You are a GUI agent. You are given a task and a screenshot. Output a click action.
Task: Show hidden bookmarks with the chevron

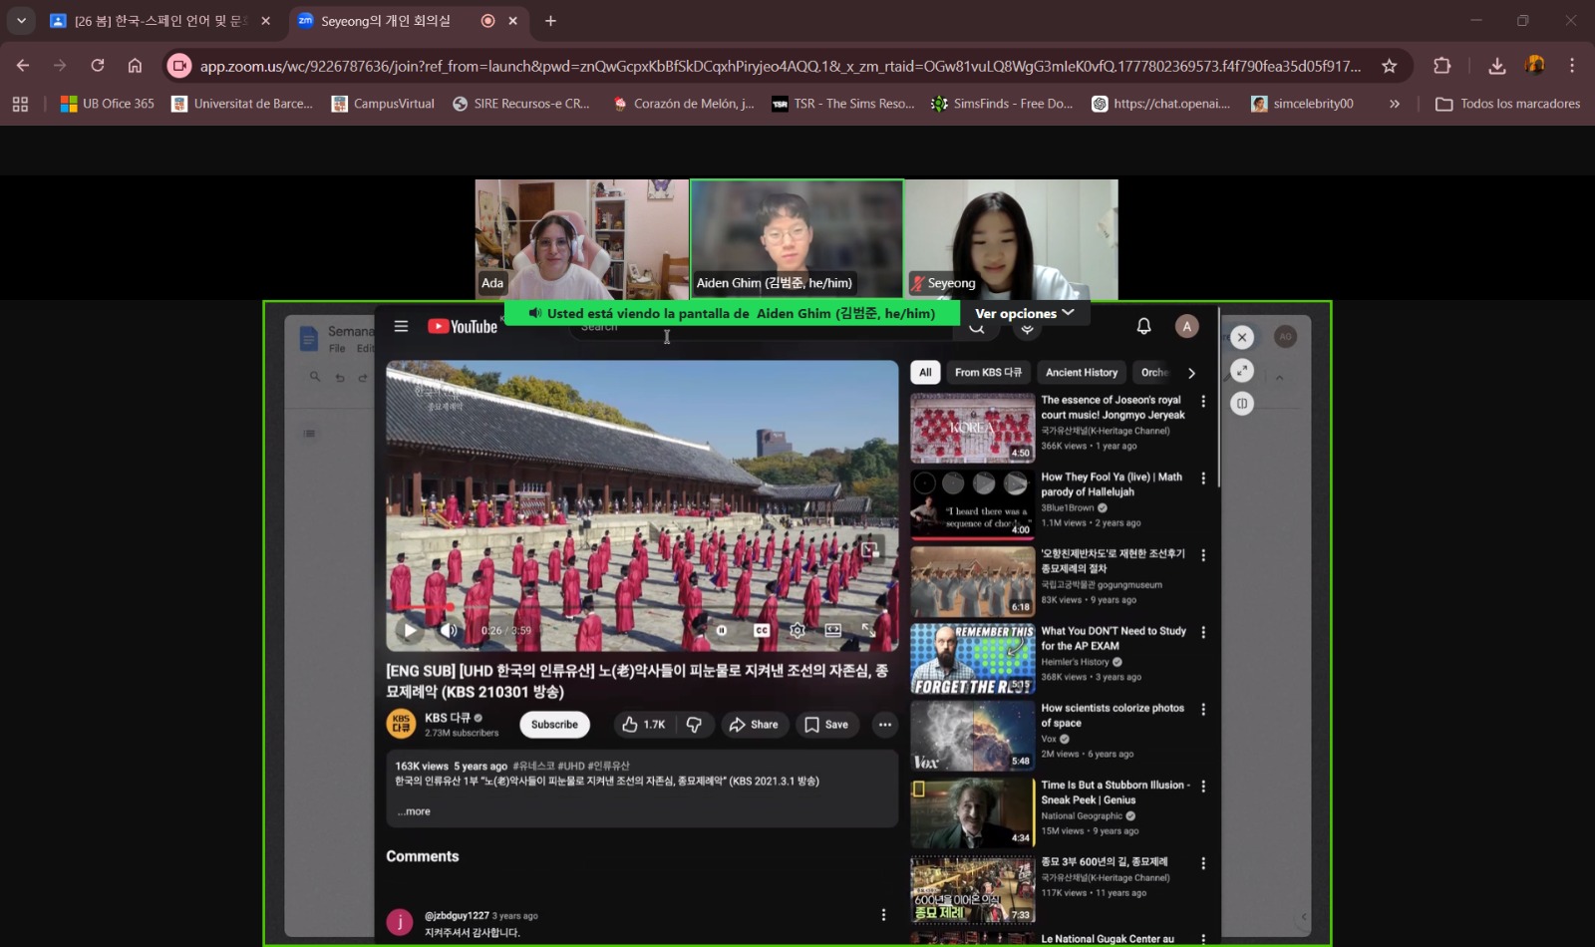(1394, 104)
